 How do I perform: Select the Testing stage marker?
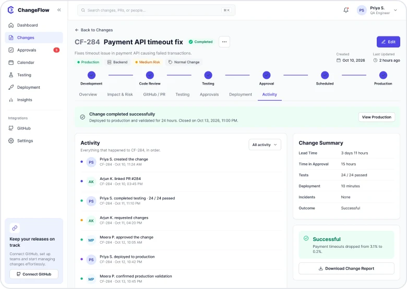pos(208,75)
